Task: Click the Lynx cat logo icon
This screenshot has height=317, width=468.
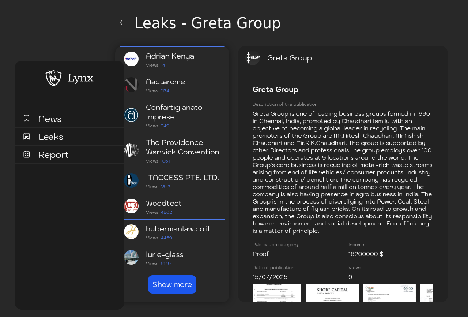Action: coord(53,78)
